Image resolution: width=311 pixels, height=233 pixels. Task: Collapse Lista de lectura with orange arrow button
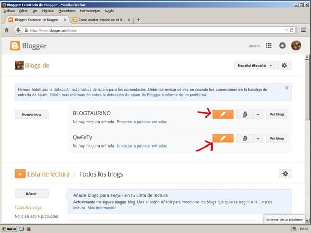tap(20, 174)
